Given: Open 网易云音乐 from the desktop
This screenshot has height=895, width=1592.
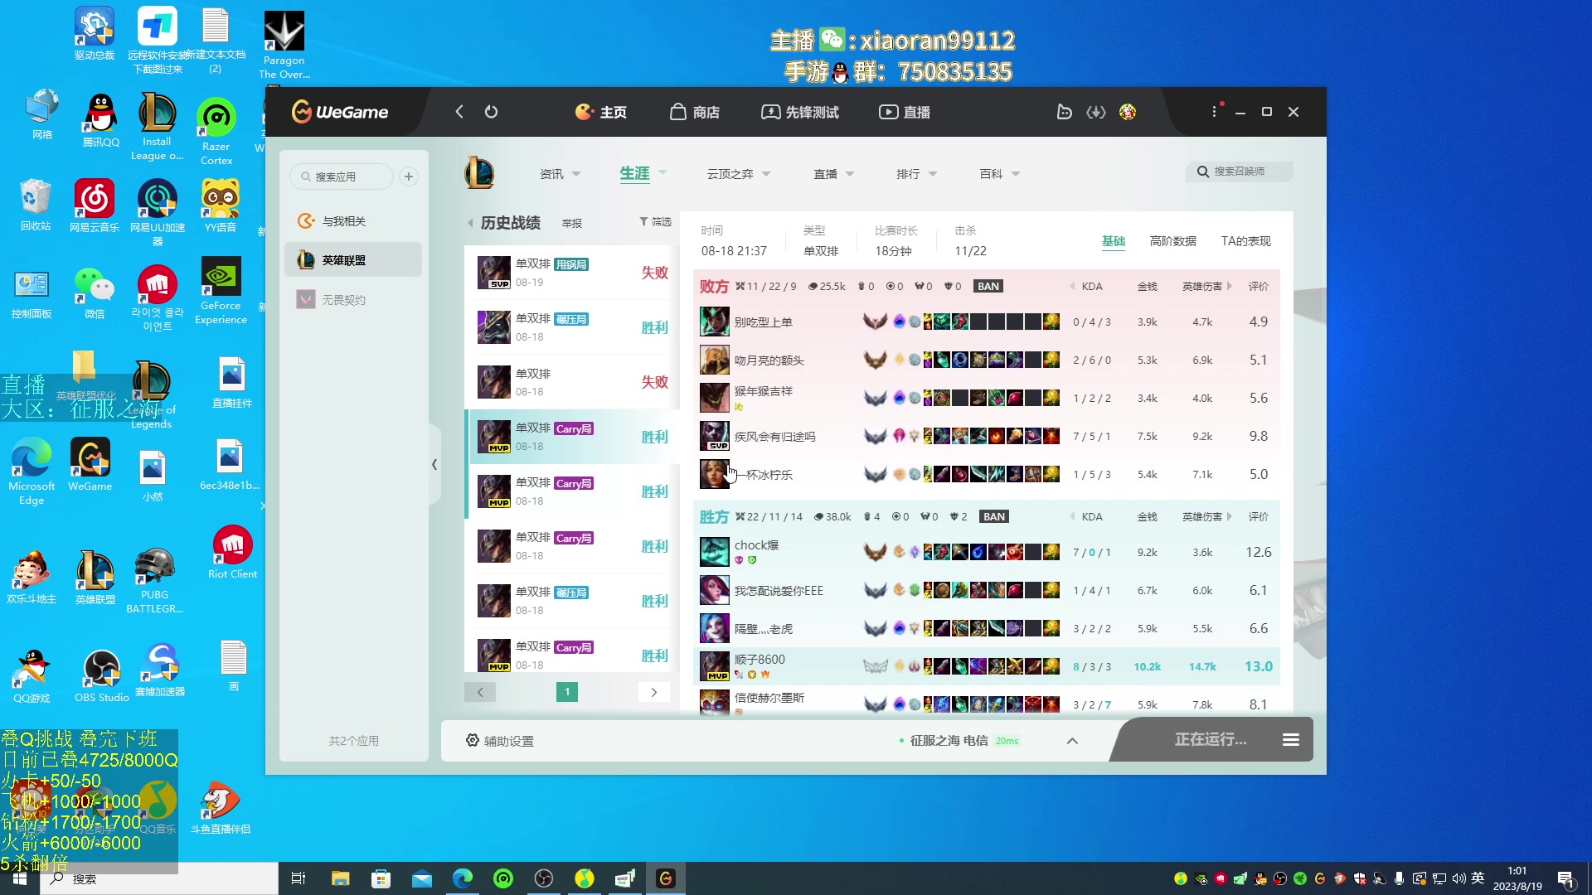Looking at the screenshot, I should pyautogui.click(x=94, y=206).
